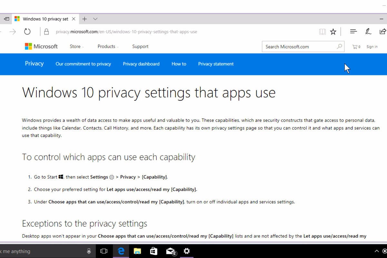
Task: Click the Microsoft logo
Action: coord(41,46)
